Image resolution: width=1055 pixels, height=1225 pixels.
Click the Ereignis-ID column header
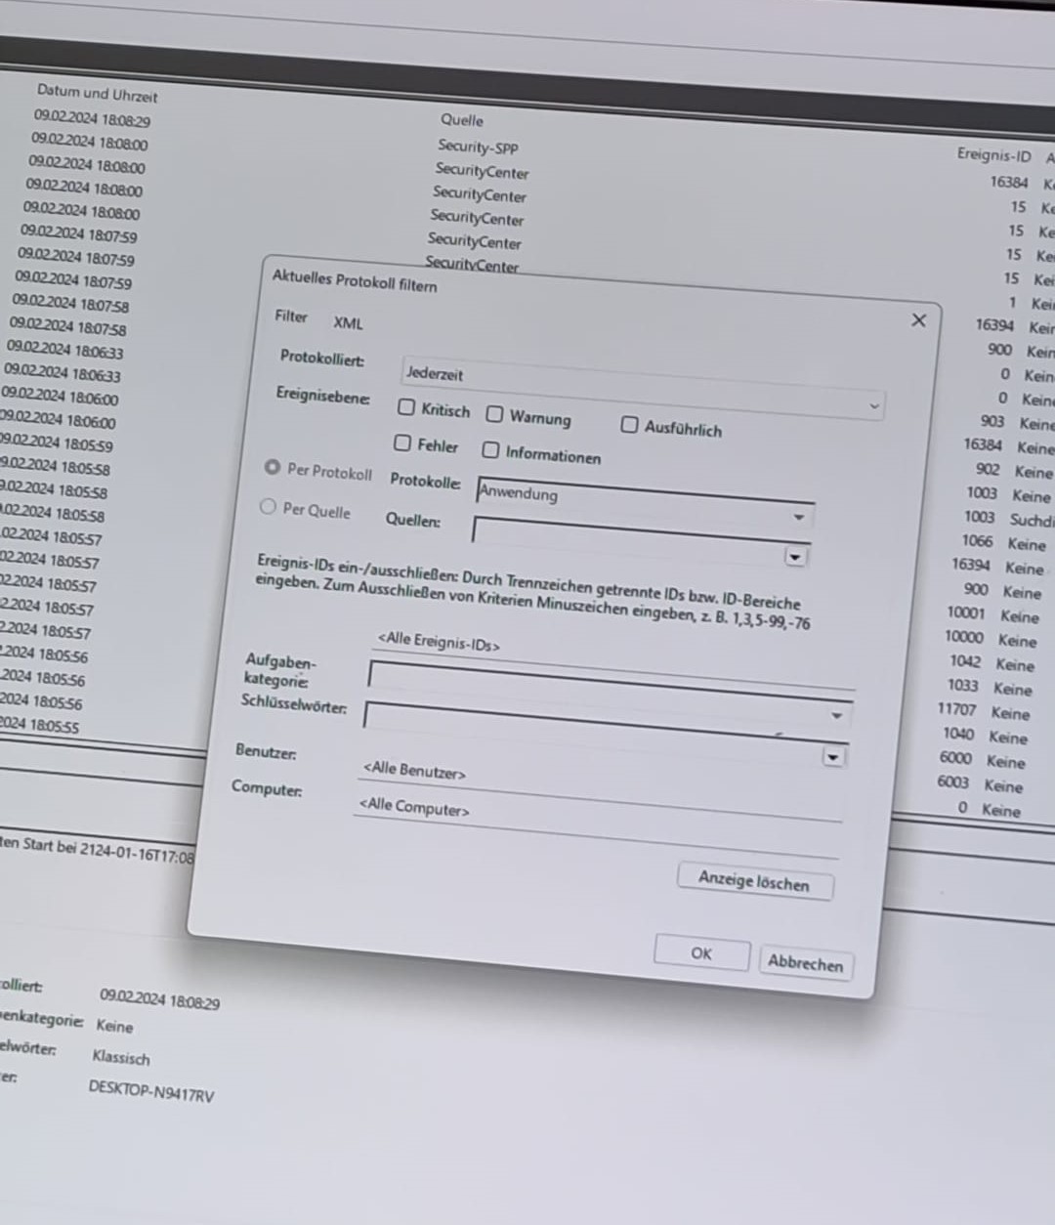(993, 155)
